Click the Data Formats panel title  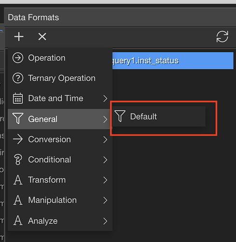tap(33, 17)
